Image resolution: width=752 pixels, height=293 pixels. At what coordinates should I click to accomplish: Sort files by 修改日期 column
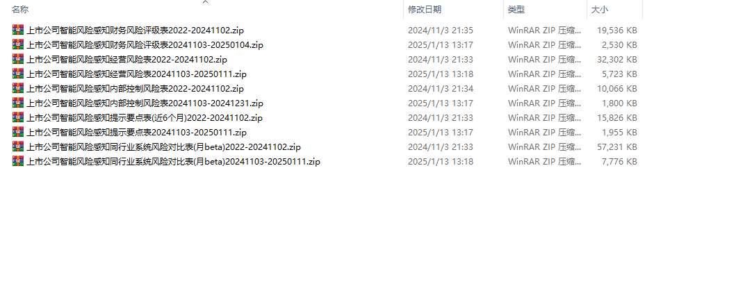tap(425, 9)
